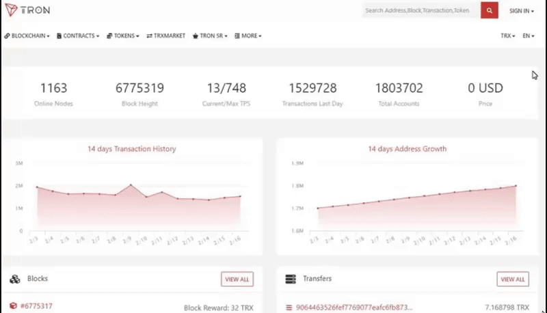The height and width of the screenshot is (313, 547).
Task: Open the MORE menu
Action: tap(248, 36)
